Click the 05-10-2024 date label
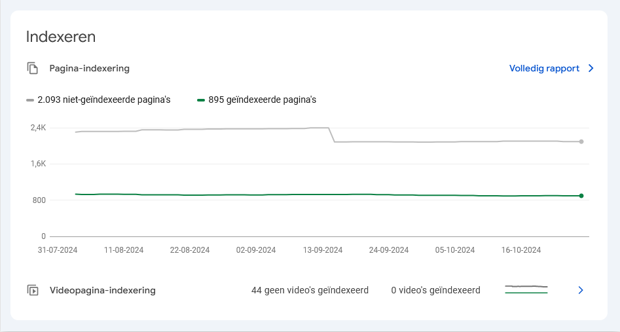Viewport: 620px width, 332px height. [x=455, y=250]
